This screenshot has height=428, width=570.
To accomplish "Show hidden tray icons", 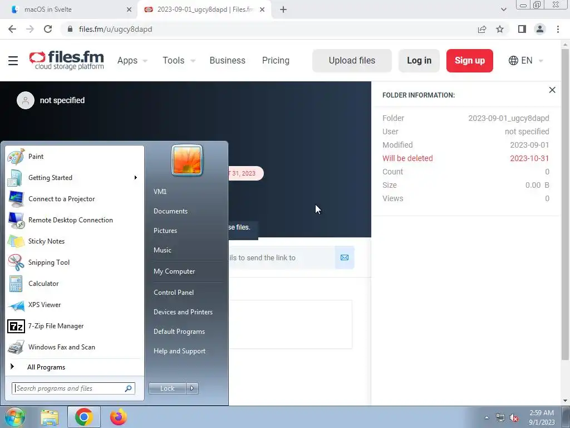I will 487,418.
